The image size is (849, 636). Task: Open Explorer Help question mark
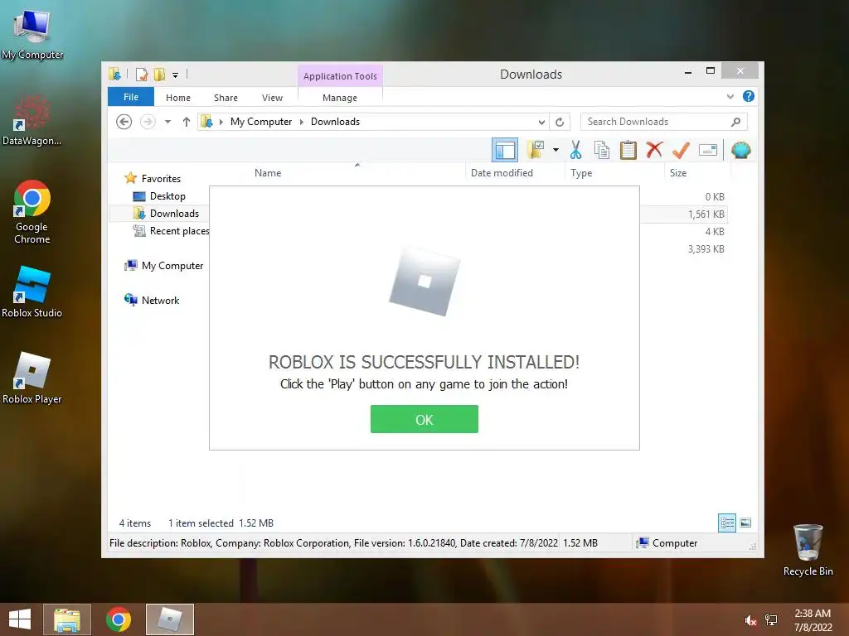749,96
